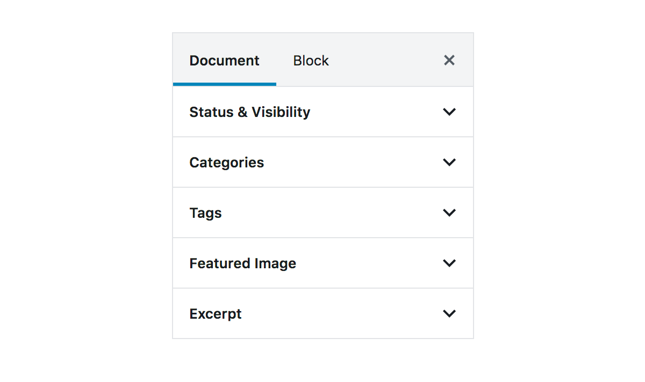Expand the Categories panel
This screenshot has height=382, width=645.
point(322,162)
